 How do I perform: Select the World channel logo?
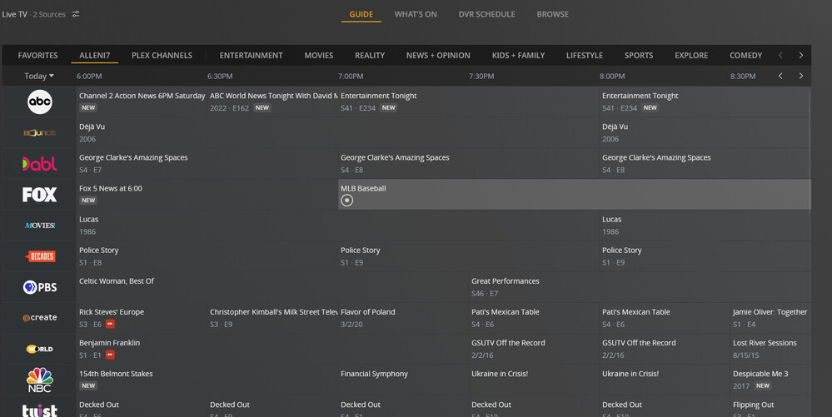click(x=40, y=349)
